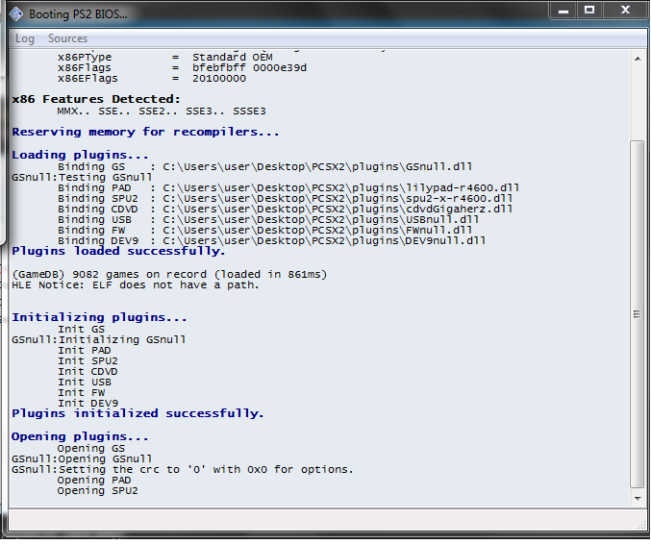Click the GSnull.dll binding path
The width and height of the screenshot is (651, 544).
tap(317, 167)
